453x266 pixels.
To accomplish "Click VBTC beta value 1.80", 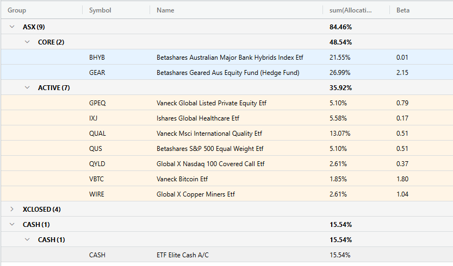I will 402,179.
